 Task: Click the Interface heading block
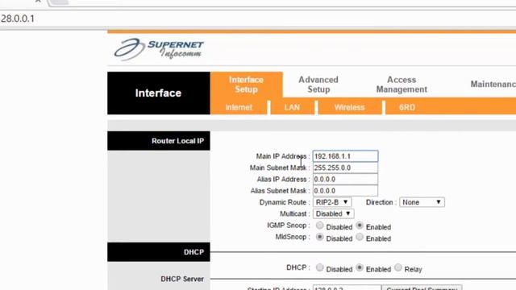(159, 93)
